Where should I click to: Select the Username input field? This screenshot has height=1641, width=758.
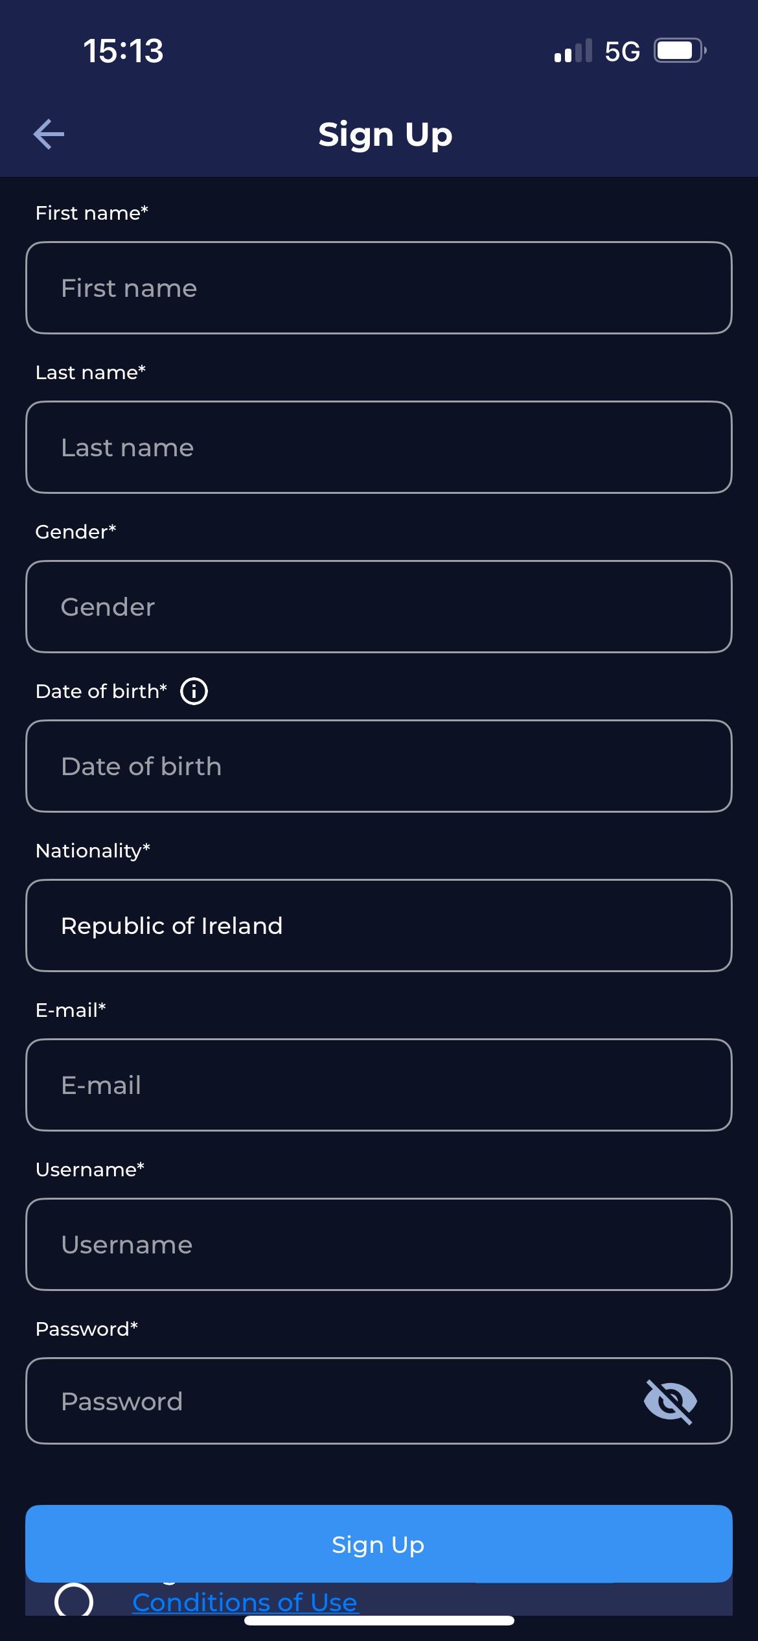tap(378, 1244)
